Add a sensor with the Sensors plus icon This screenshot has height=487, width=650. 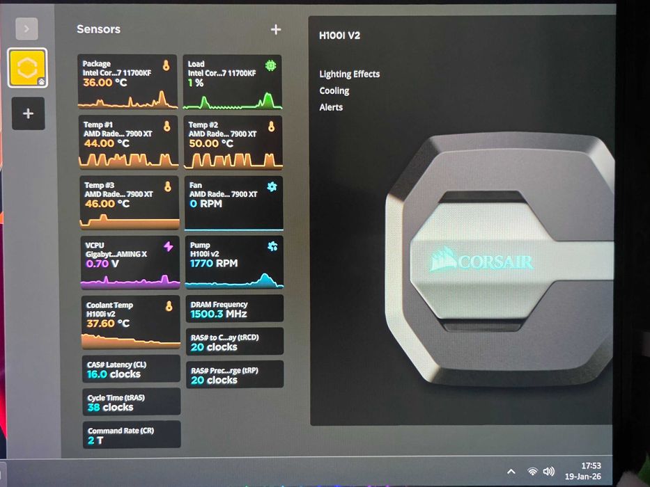[276, 29]
